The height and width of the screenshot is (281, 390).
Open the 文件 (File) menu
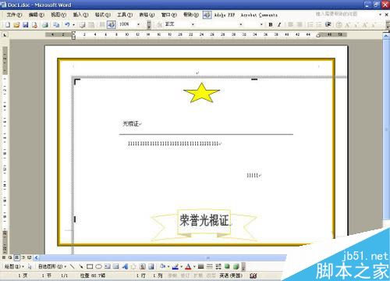tap(14, 15)
